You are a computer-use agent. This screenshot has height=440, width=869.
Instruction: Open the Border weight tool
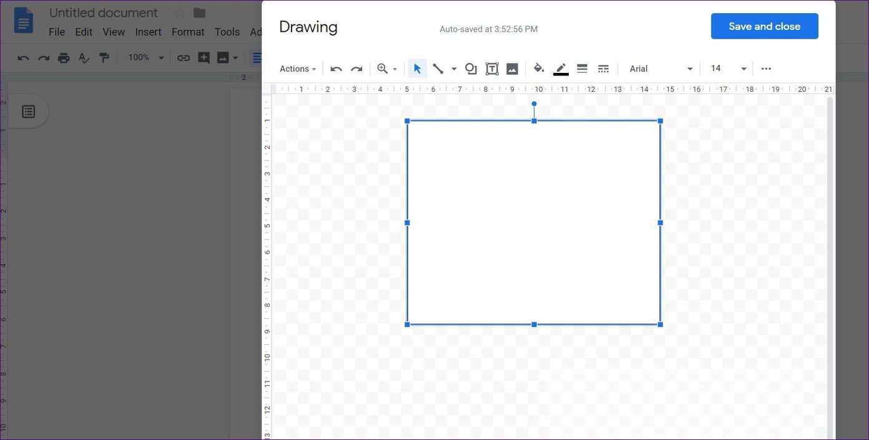click(582, 69)
